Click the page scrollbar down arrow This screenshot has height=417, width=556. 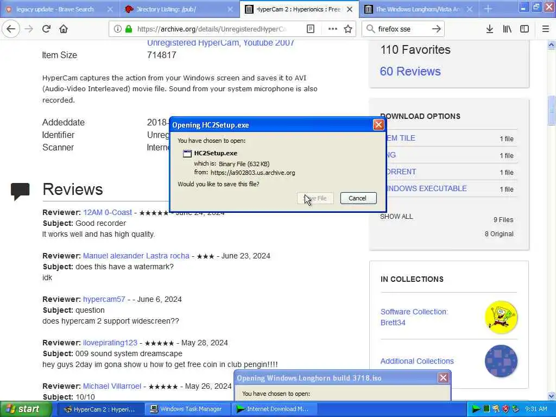point(551,396)
